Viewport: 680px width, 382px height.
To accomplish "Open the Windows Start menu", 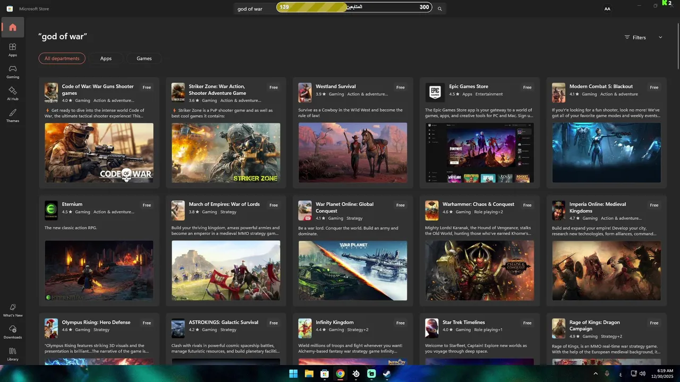I will (x=293, y=374).
